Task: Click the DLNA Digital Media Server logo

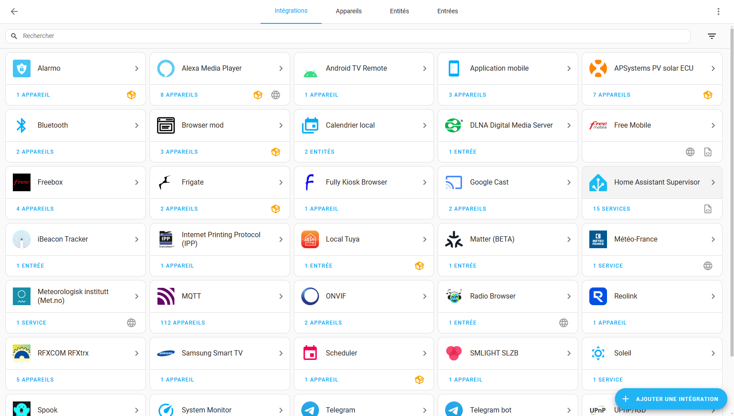Action: [454, 125]
